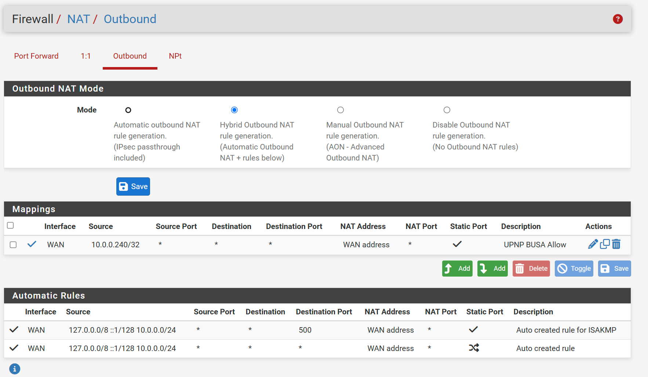This screenshot has width=648, height=377.
Task: Open the Outbound tab
Action: 130,56
